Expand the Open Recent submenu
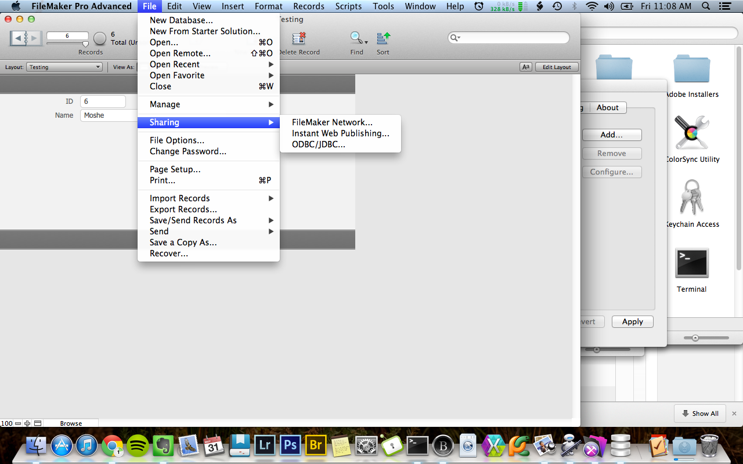Image resolution: width=743 pixels, height=464 pixels. click(x=209, y=64)
